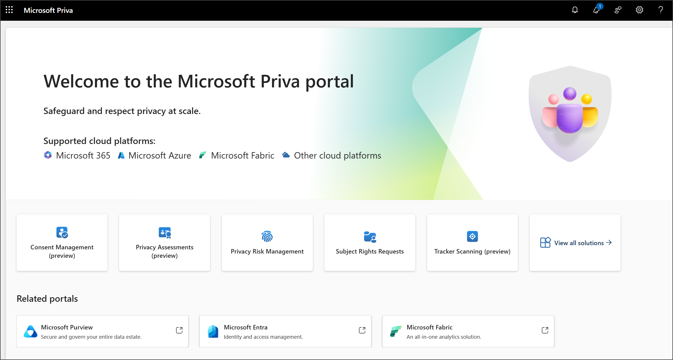Image resolution: width=673 pixels, height=360 pixels.
Task: Open Tracker Scanning preview solution
Action: 472,243
